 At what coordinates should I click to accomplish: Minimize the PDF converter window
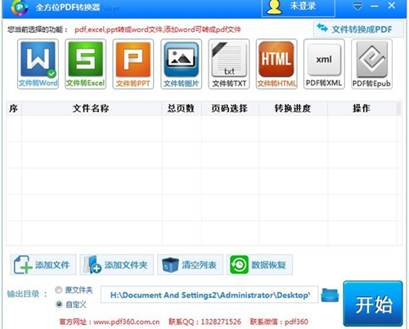coord(375,6)
